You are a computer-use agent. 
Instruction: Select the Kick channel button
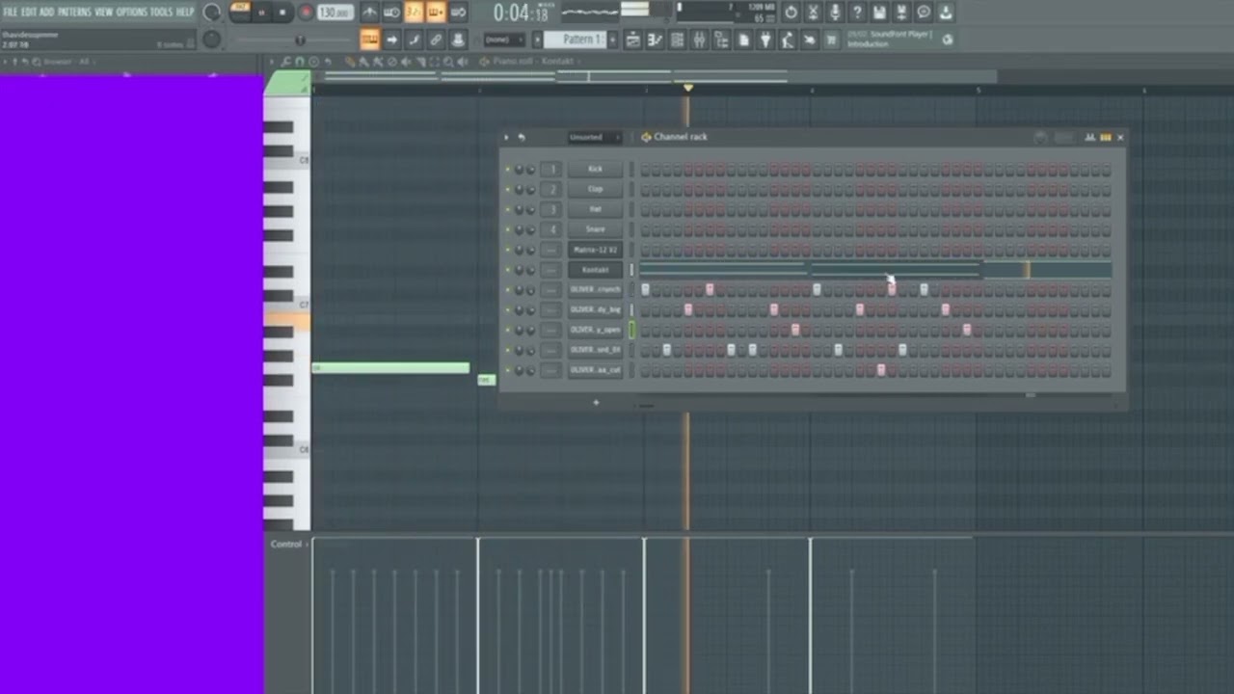point(595,169)
